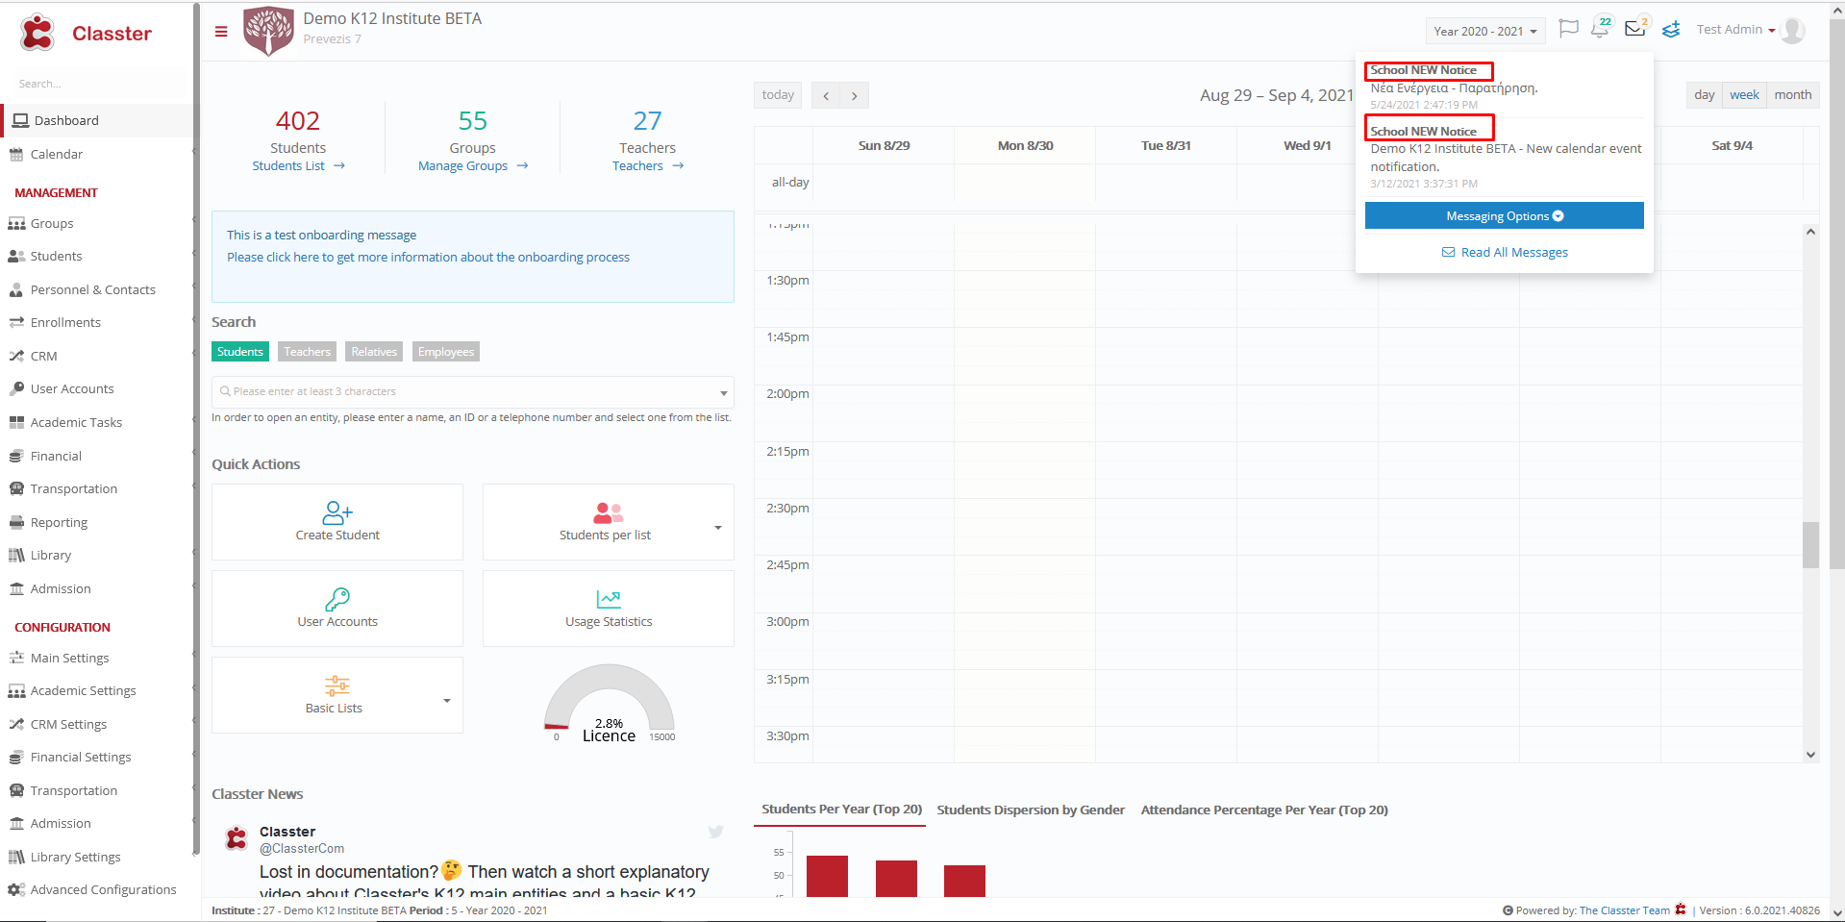The image size is (1845, 922).
Task: Click the Calendar icon in sidebar
Action: pos(16,154)
